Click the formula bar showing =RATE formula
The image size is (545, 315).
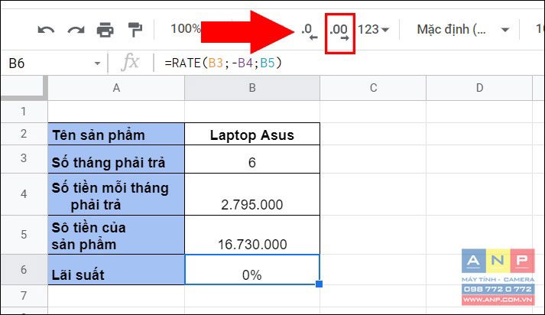348,63
